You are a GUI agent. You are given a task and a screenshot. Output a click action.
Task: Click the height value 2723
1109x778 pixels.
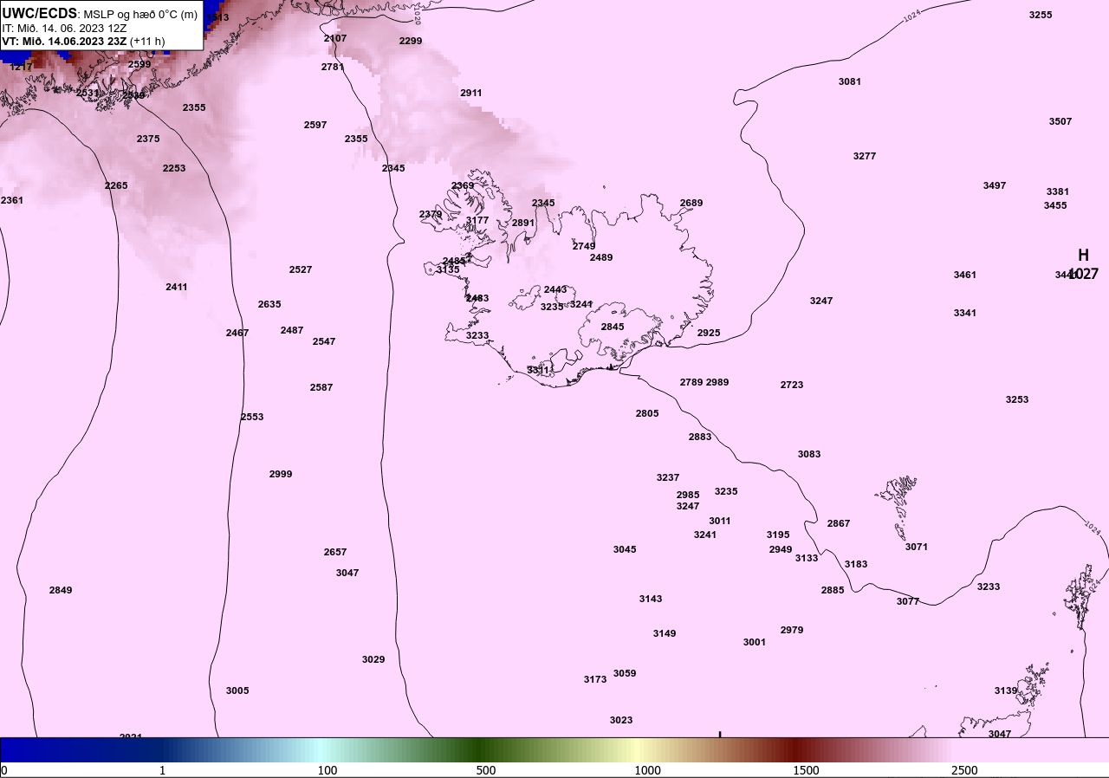pyautogui.click(x=792, y=385)
